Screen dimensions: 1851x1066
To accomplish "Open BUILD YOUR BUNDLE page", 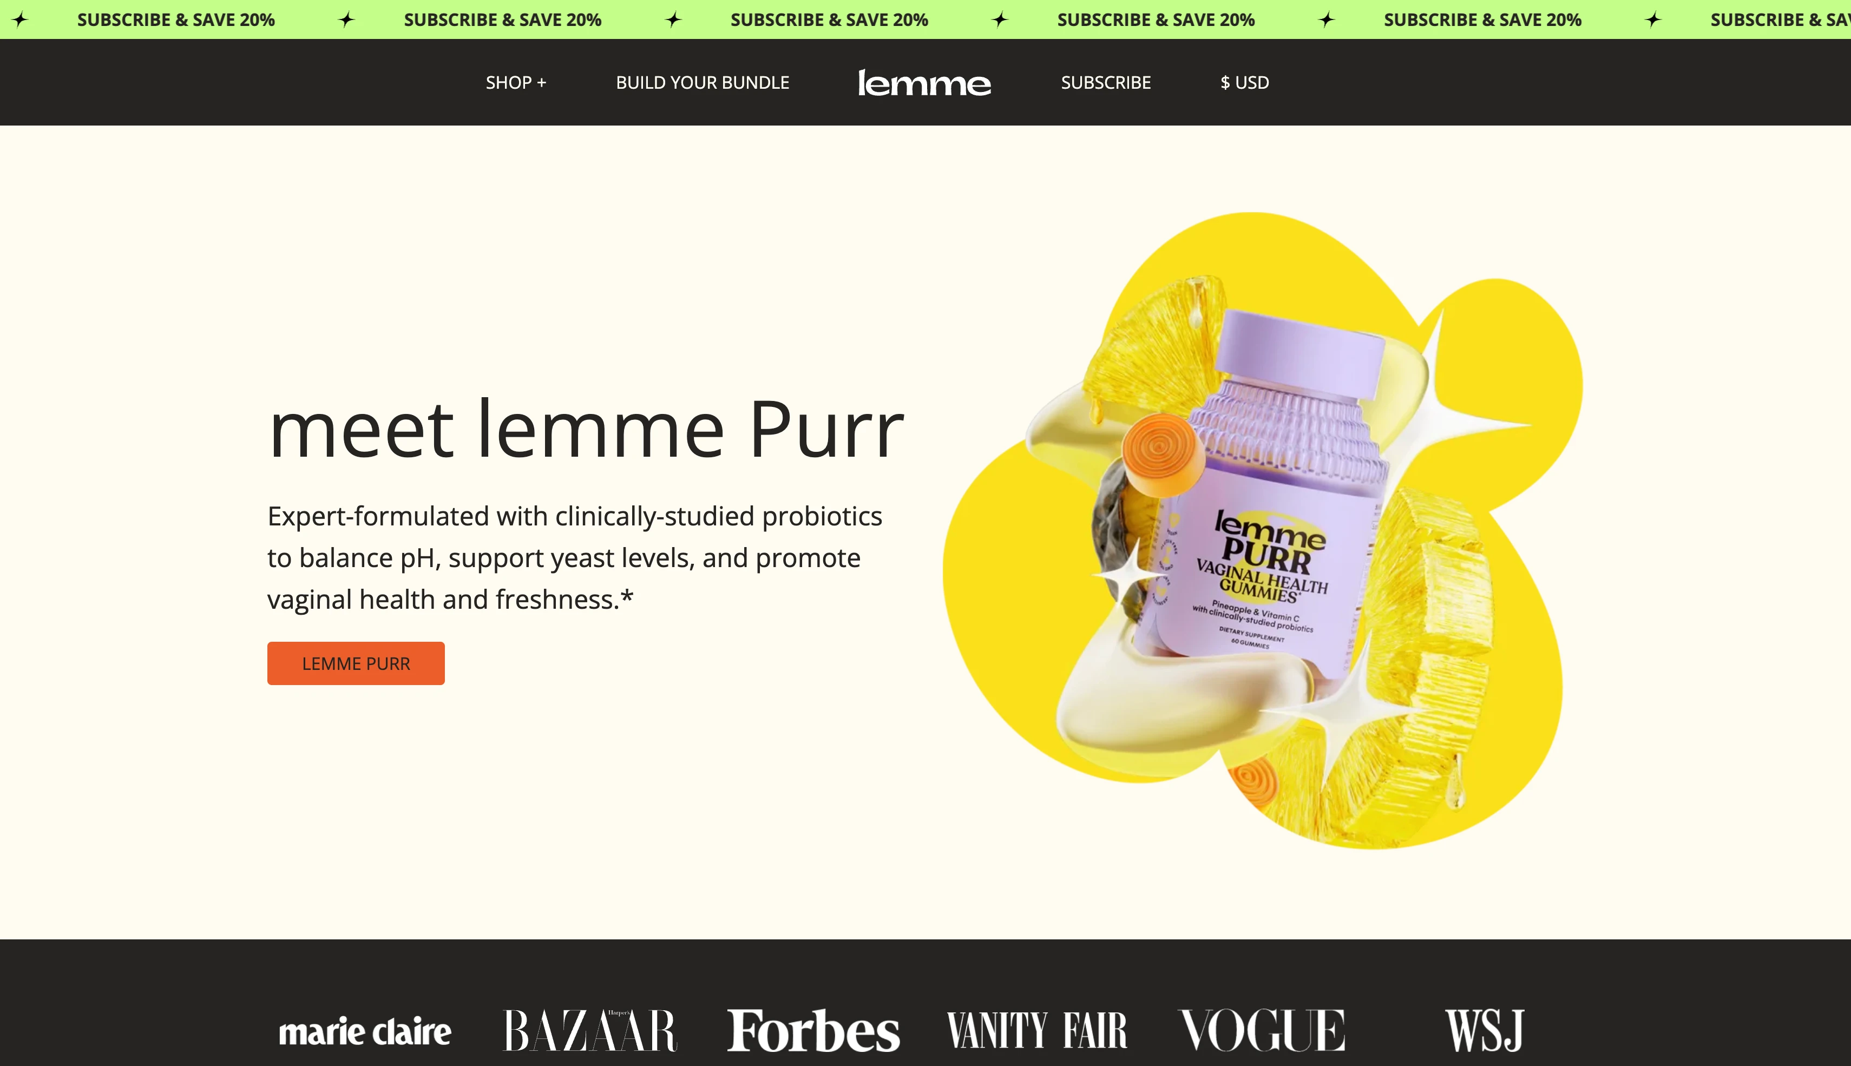I will (x=702, y=83).
